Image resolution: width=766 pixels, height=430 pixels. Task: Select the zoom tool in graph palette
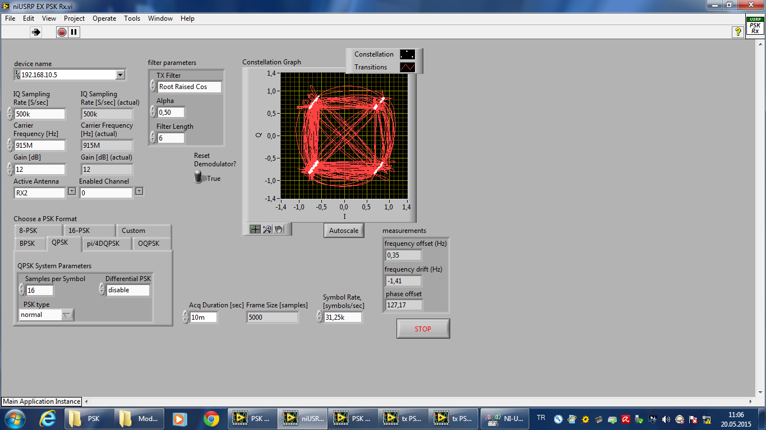click(267, 229)
